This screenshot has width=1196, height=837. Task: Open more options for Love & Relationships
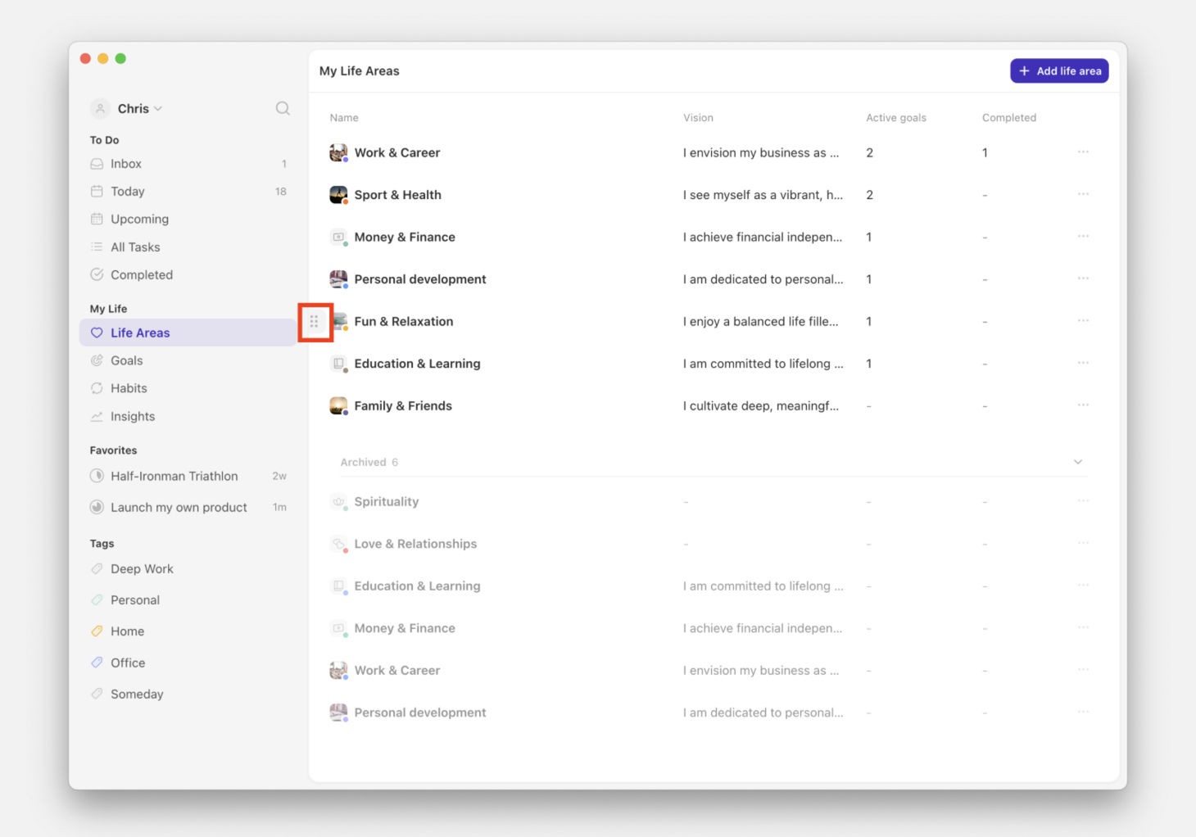(1083, 543)
